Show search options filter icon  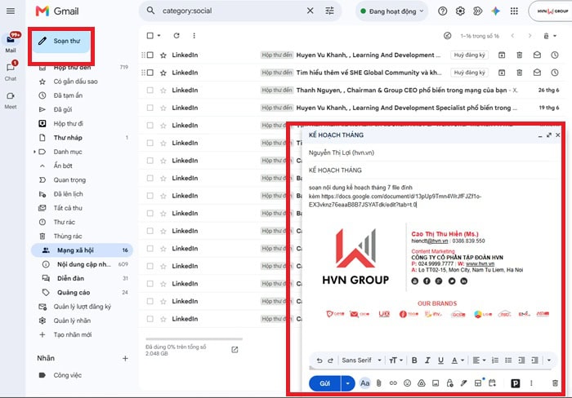[329, 11]
